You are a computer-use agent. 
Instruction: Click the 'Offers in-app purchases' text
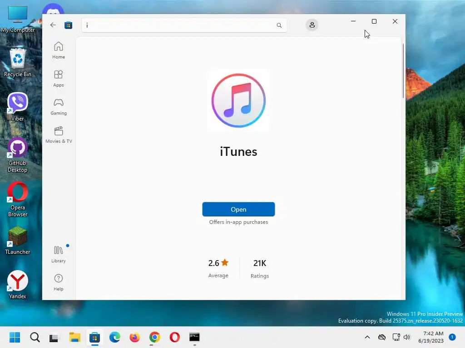238,222
